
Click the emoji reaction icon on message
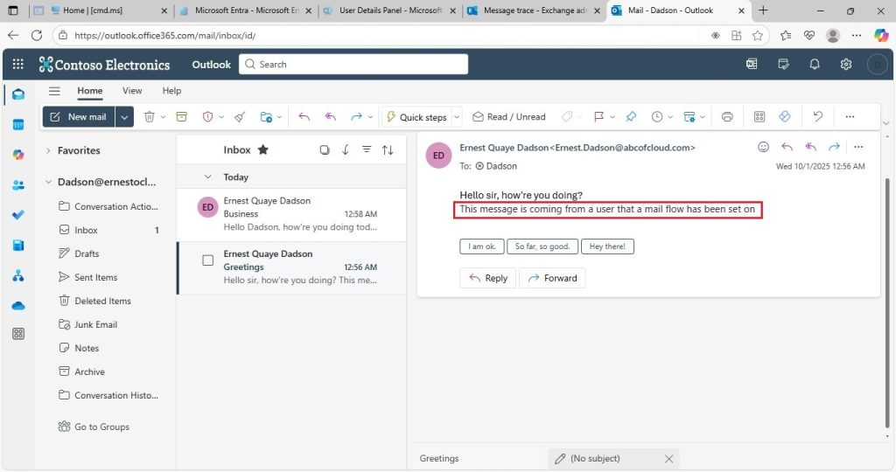point(763,147)
